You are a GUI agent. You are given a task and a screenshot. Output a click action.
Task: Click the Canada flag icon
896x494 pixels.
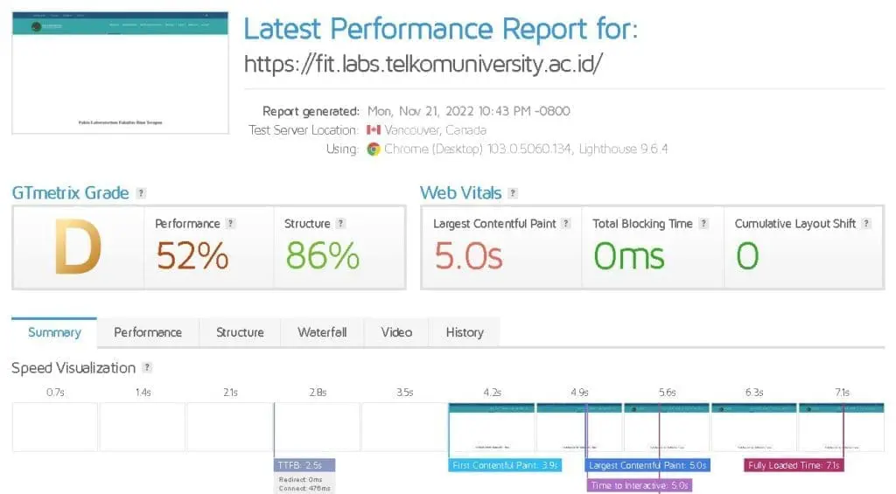pos(374,130)
